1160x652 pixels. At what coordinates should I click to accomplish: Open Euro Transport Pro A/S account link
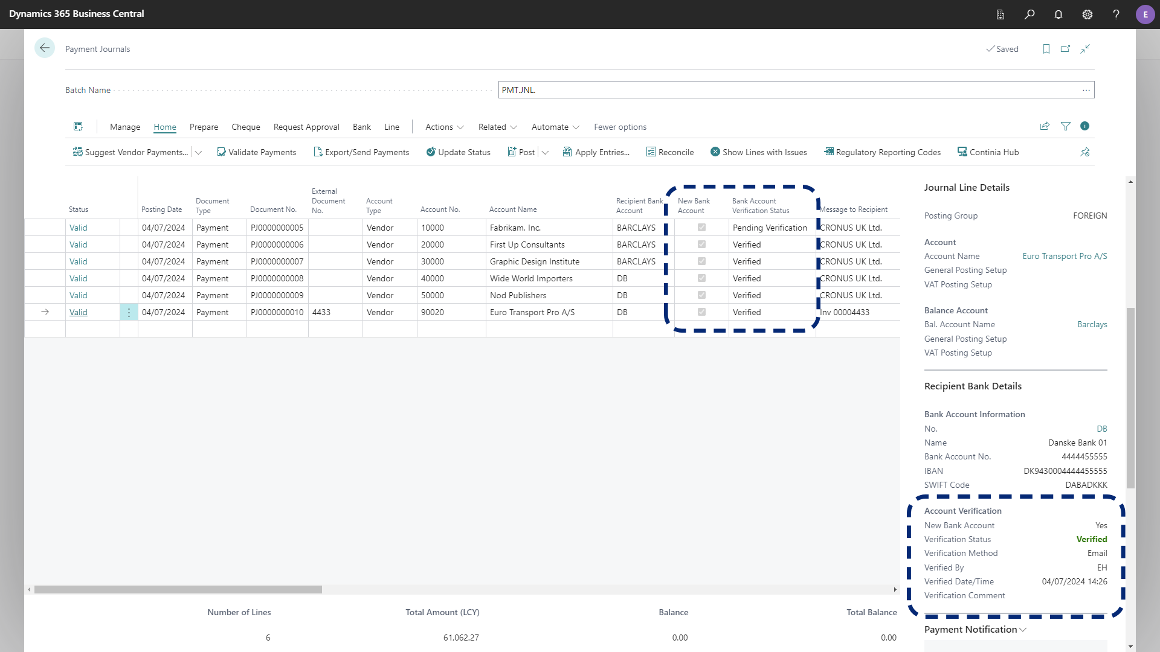point(1065,256)
